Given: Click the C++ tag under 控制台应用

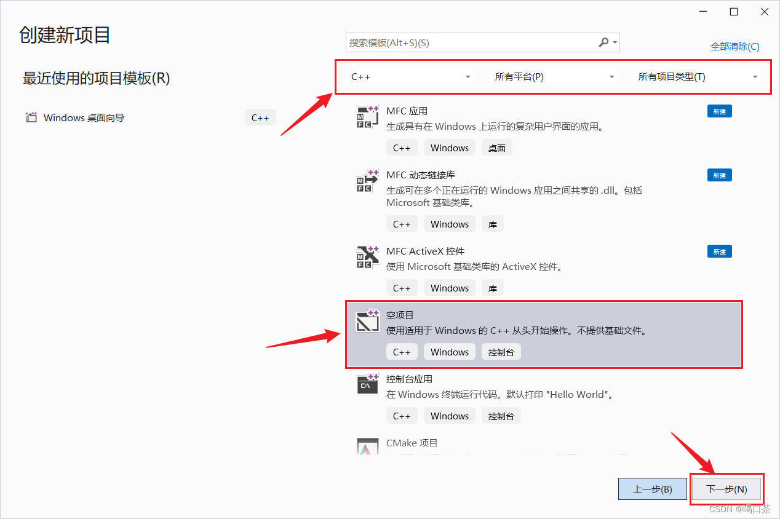Looking at the screenshot, I should [402, 416].
